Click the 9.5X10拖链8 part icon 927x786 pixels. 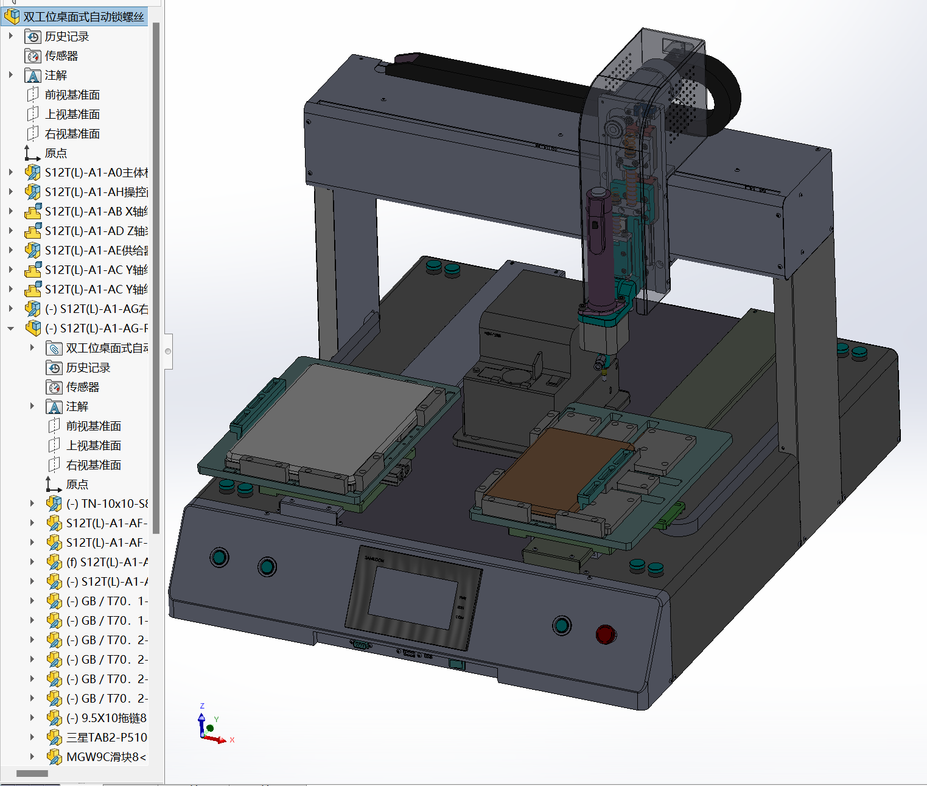54,718
